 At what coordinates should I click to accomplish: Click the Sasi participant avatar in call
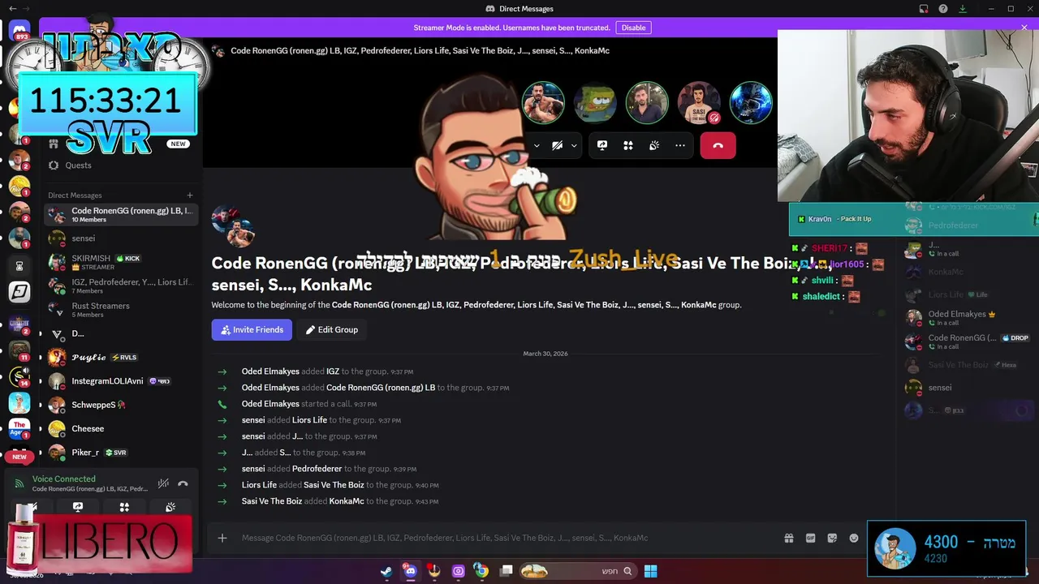tap(699, 102)
